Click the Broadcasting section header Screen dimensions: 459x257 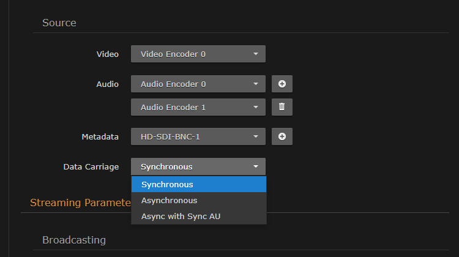click(x=73, y=239)
